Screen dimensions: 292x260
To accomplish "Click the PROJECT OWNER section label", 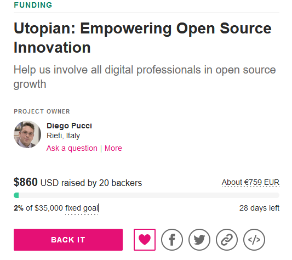I will 42,111.
